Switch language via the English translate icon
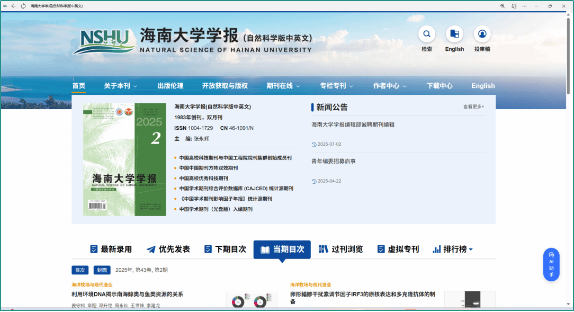Image resolution: width=574 pixels, height=312 pixels. click(454, 34)
